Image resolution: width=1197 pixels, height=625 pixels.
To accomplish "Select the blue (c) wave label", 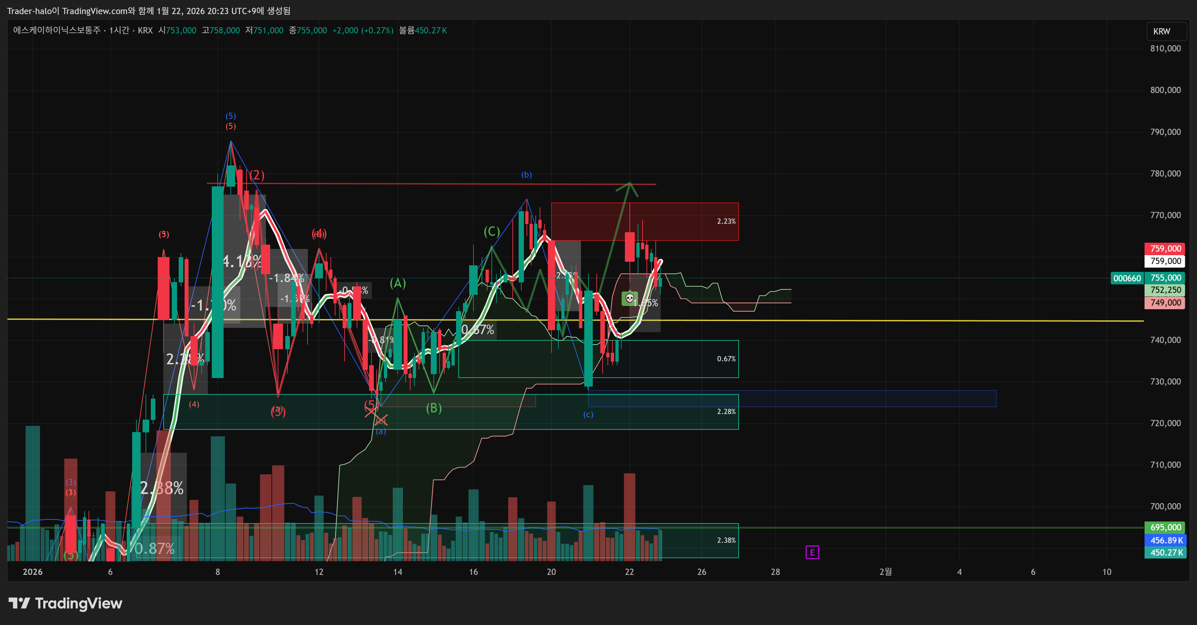I will click(588, 415).
